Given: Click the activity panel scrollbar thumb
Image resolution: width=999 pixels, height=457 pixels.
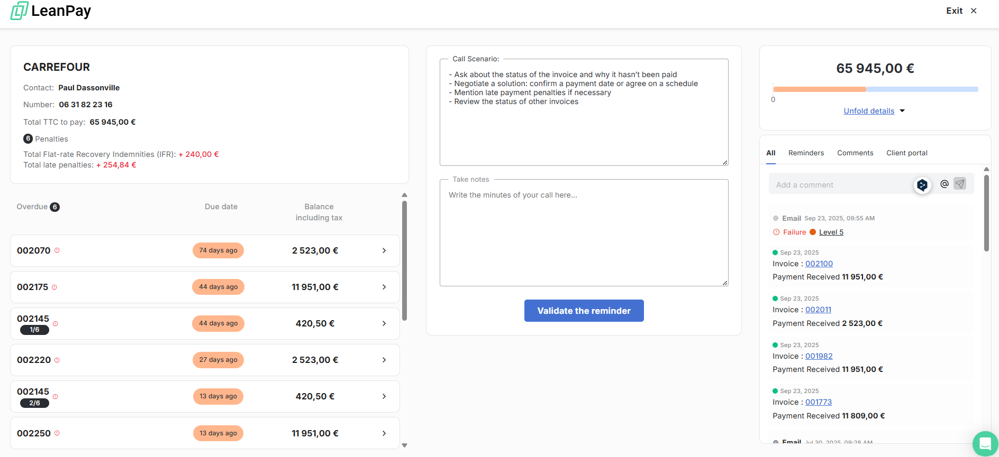Looking at the screenshot, I should (986, 213).
